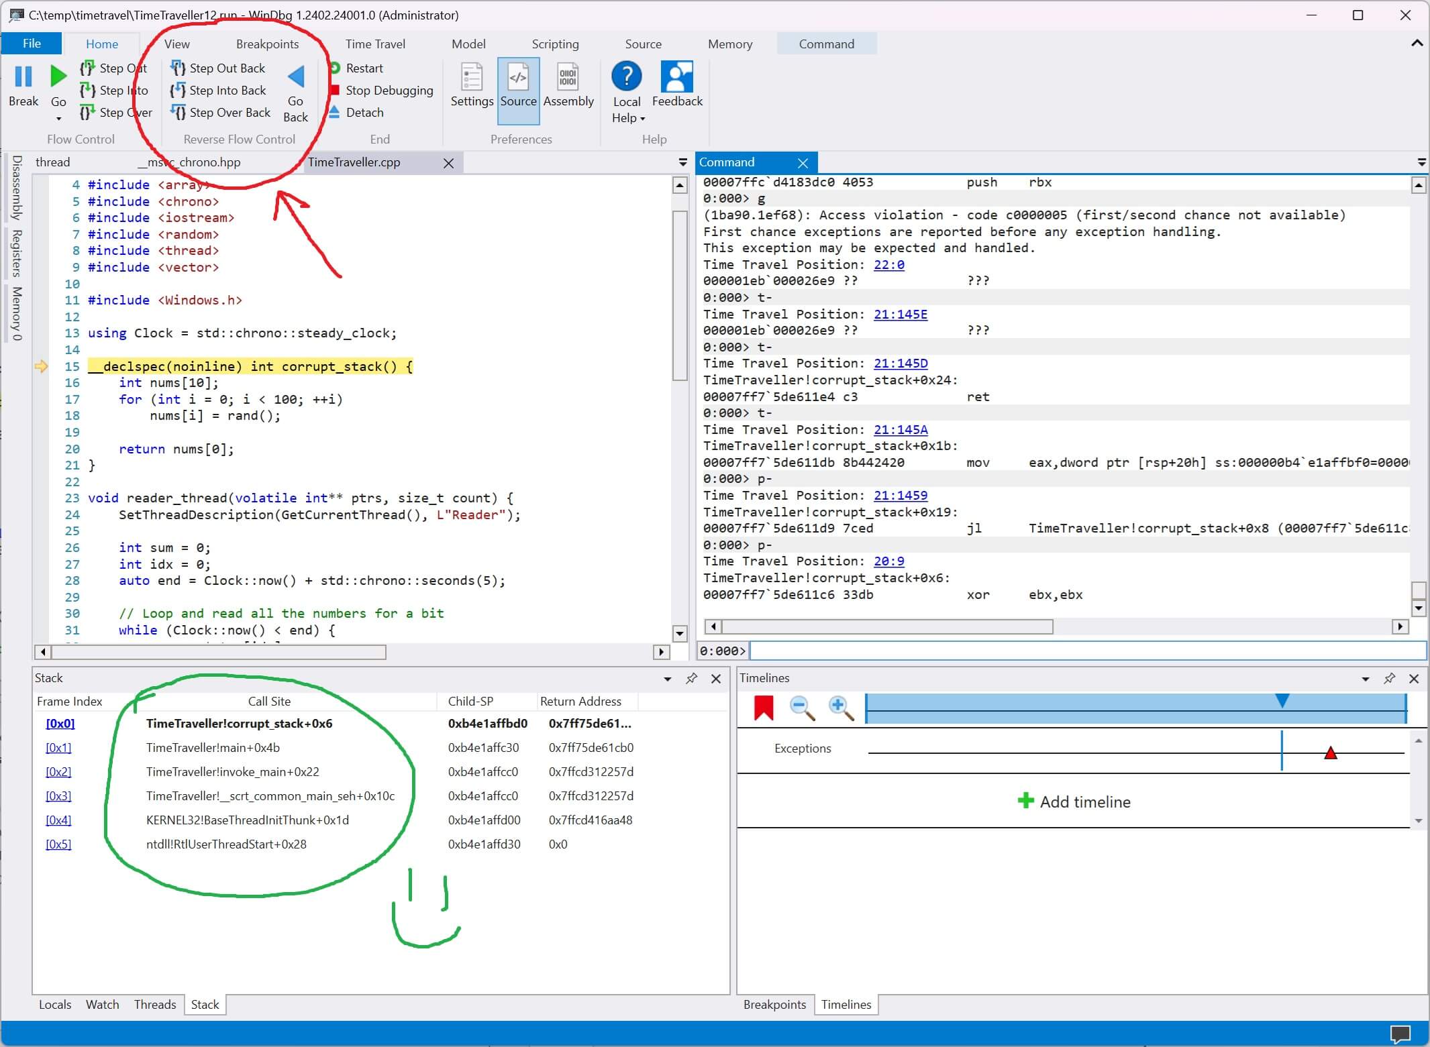Expand the Local Help dropdown
1430x1047 pixels.
[x=642, y=119]
